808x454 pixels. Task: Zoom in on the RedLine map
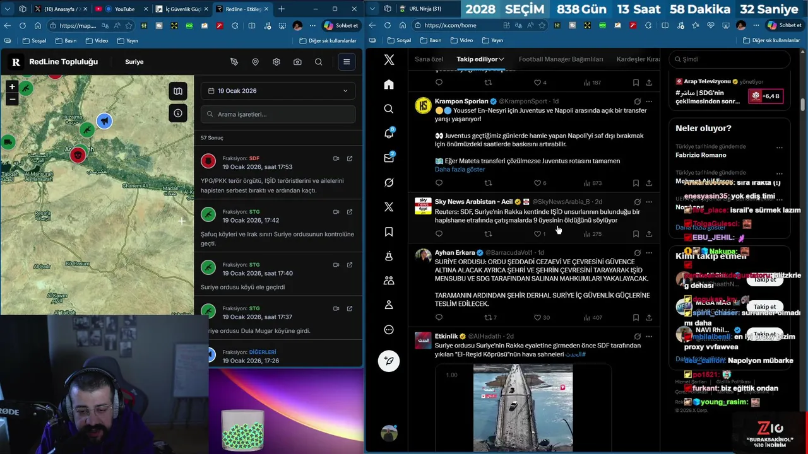[x=12, y=86]
